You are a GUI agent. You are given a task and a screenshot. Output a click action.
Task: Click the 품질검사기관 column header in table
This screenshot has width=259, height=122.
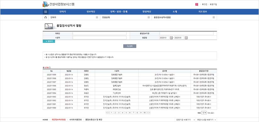[x=204, y=71]
